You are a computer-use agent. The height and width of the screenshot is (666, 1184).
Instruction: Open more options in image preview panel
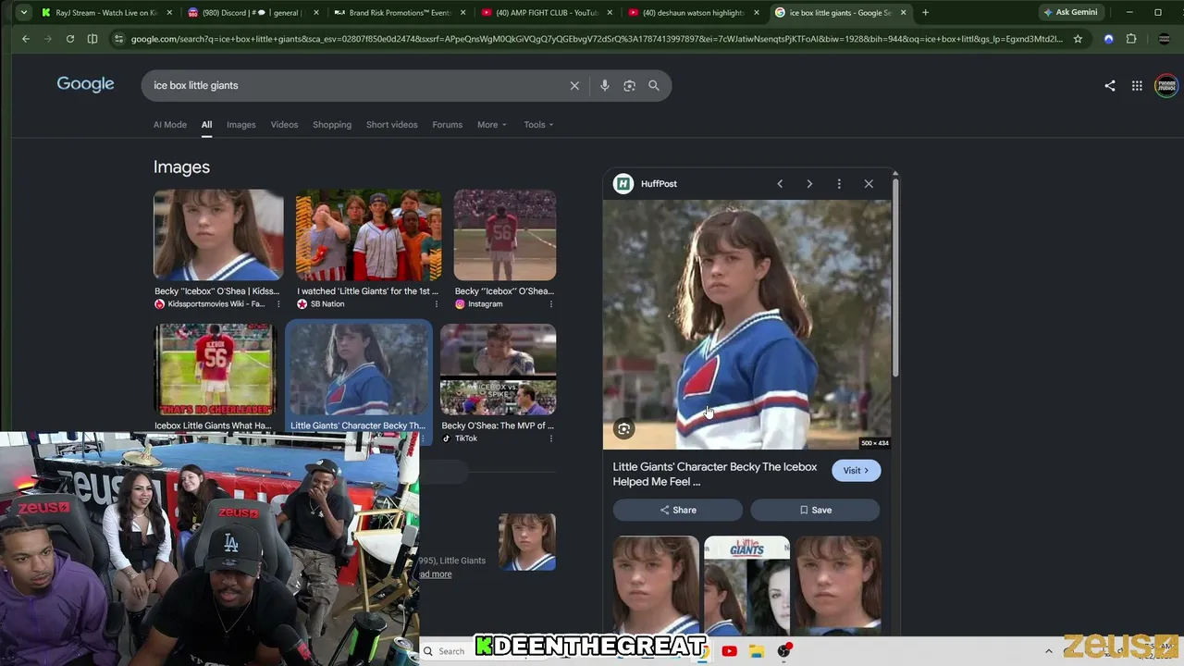coord(839,184)
